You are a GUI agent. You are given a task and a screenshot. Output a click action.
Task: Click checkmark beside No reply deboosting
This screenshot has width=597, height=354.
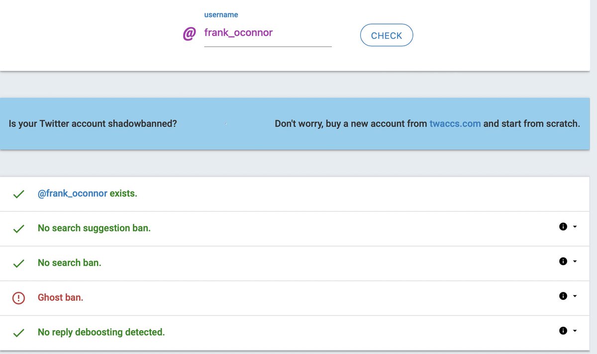(18, 333)
